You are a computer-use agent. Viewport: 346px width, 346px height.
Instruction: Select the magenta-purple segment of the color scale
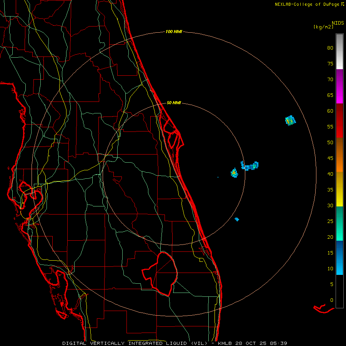coord(339,86)
